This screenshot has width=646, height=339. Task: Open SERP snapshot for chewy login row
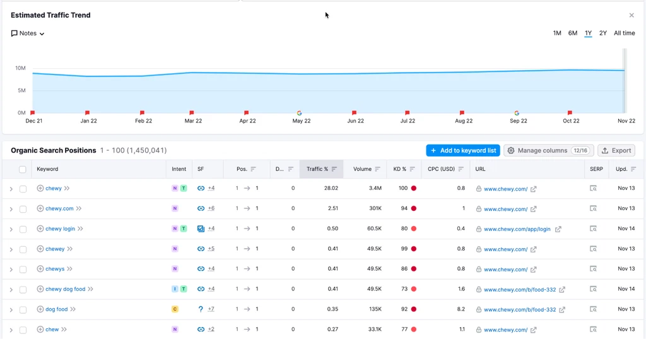[593, 229]
